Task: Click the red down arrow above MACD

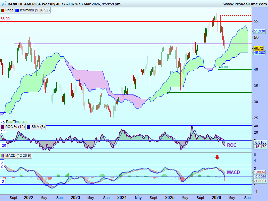Action: (x=217, y=157)
